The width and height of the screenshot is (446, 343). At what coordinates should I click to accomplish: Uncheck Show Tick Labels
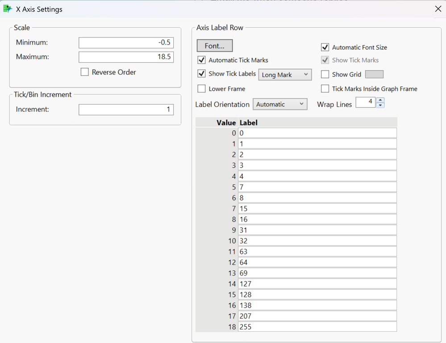click(x=201, y=74)
